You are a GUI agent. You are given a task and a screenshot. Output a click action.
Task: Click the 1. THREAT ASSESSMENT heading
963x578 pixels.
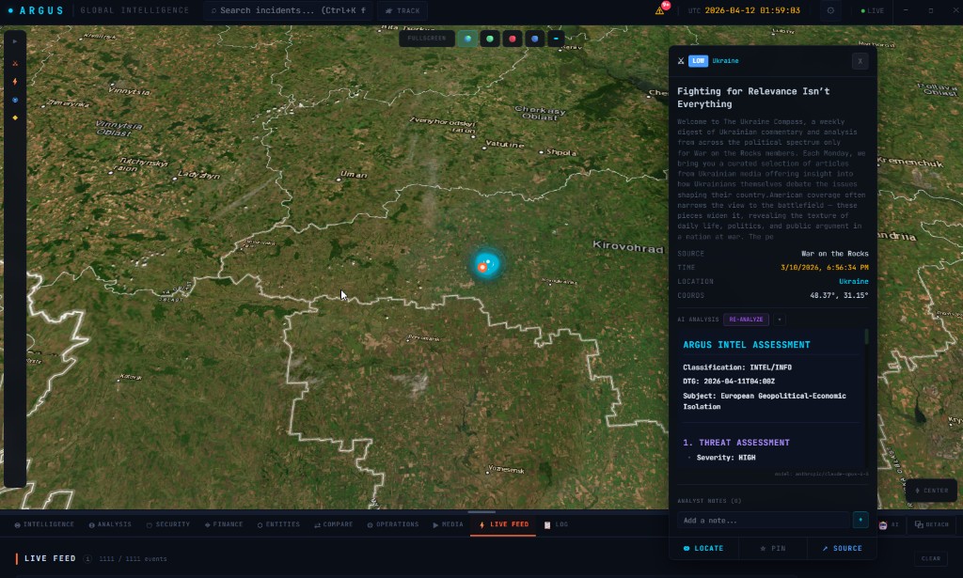click(736, 443)
